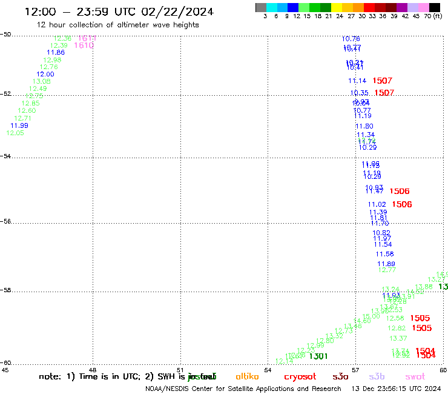The width and height of the screenshot is (448, 394).
Task: Click the green value '13.08'
Action: coord(41,81)
